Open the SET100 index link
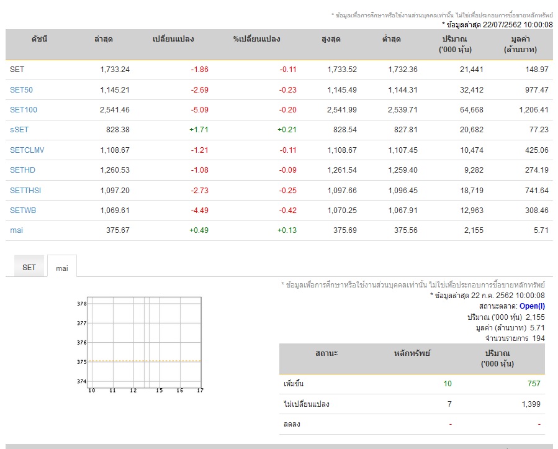558x449 pixels. click(23, 110)
